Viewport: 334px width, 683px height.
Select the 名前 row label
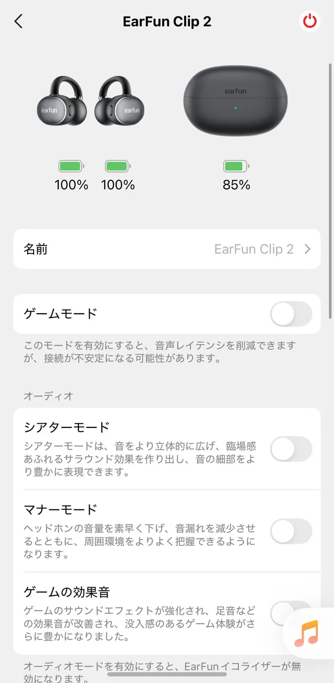(x=36, y=249)
